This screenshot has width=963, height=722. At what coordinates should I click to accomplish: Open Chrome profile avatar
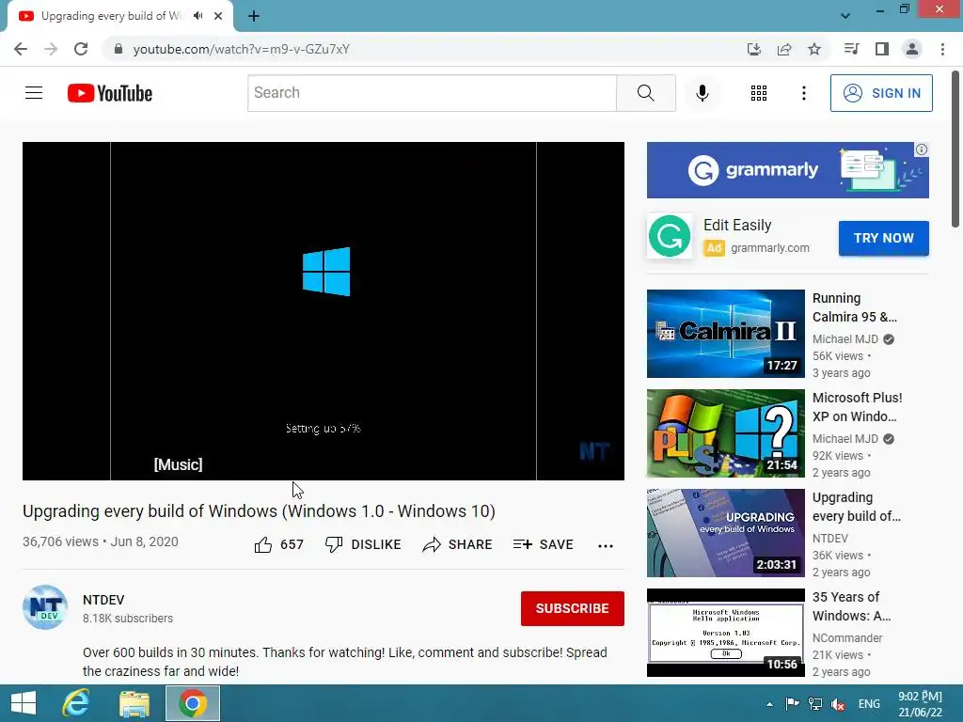(912, 49)
